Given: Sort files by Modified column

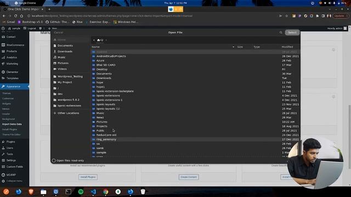Looking at the screenshot, I should click(x=287, y=47).
